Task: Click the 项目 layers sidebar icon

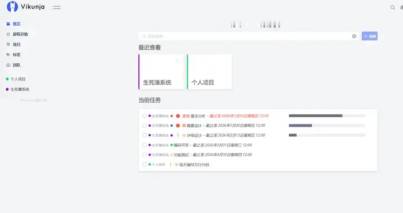Action: point(8,44)
